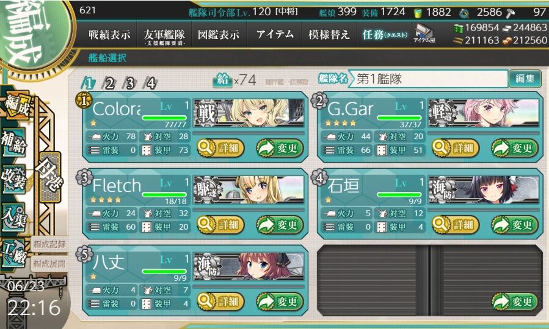549x329 pixels.
Task: Click 編集 button beside fleet name
Action: [525, 78]
